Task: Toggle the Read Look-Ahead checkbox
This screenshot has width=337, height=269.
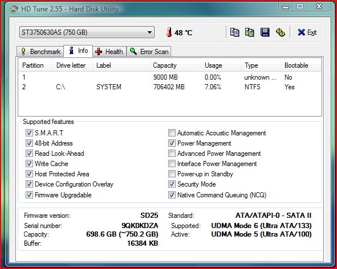Action: (x=29, y=153)
